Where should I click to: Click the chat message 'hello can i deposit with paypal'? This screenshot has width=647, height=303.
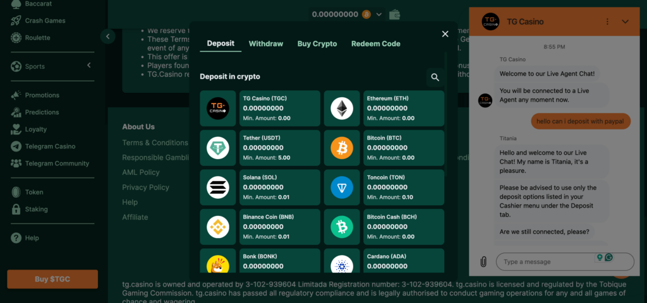point(581,121)
